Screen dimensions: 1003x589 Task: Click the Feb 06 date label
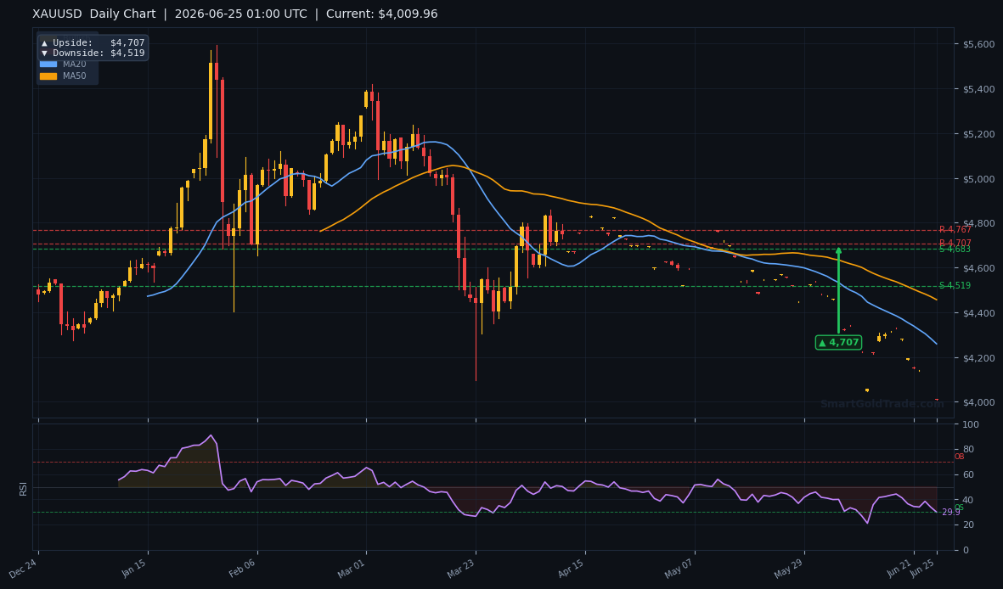coord(242,569)
